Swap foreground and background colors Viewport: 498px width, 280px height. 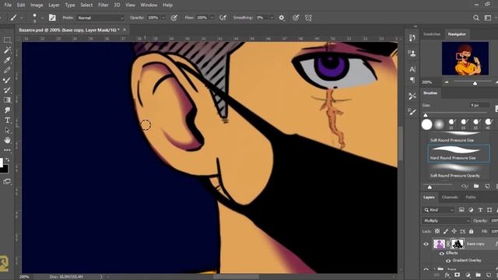(x=8, y=159)
